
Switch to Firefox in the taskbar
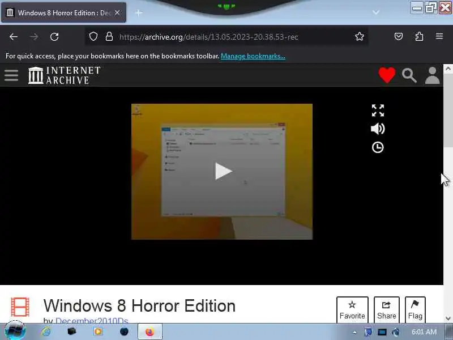click(x=149, y=332)
